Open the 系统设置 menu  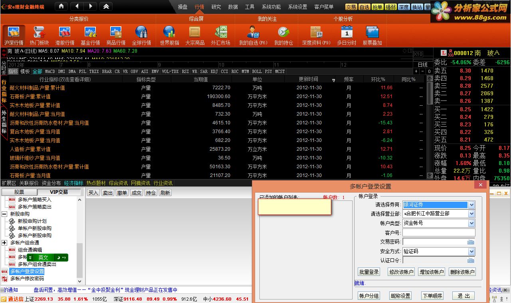(297, 7)
